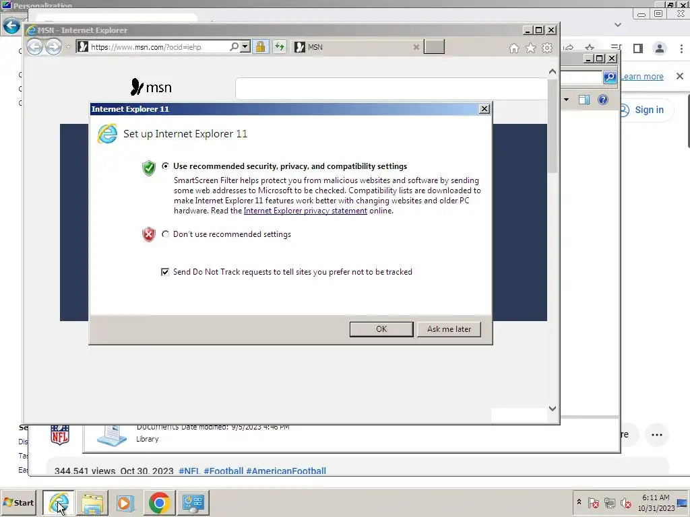
Task: Go to IE home page icon
Action: click(514, 48)
